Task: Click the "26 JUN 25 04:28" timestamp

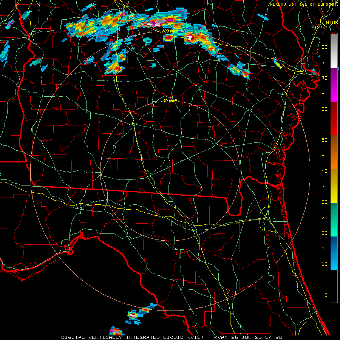Action: [256, 337]
